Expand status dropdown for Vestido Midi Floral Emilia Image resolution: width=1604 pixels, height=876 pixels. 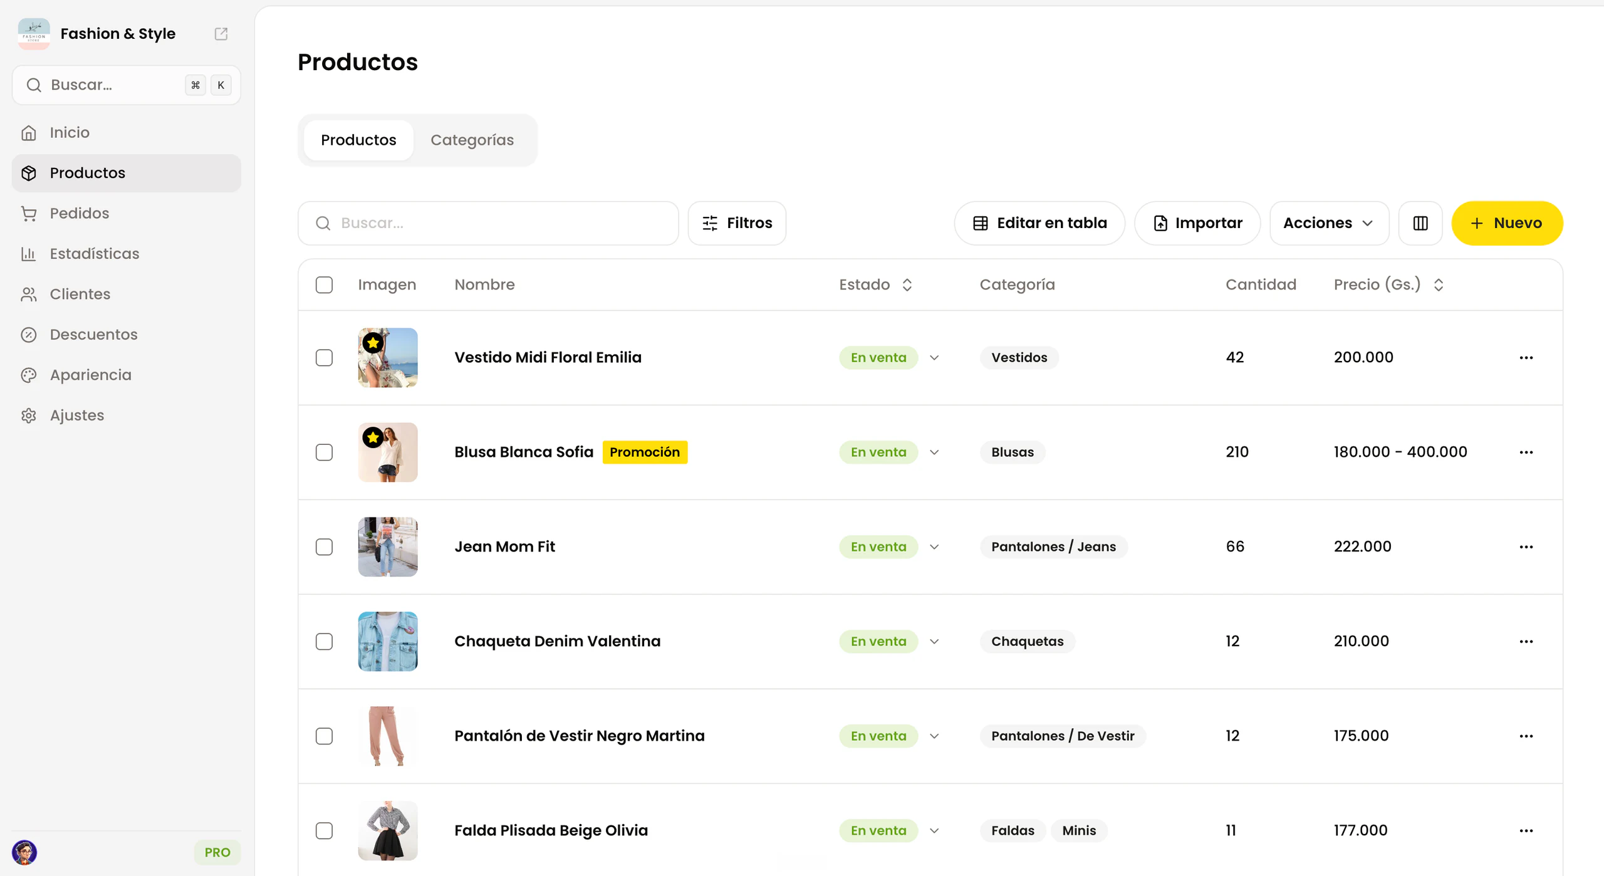pos(934,358)
